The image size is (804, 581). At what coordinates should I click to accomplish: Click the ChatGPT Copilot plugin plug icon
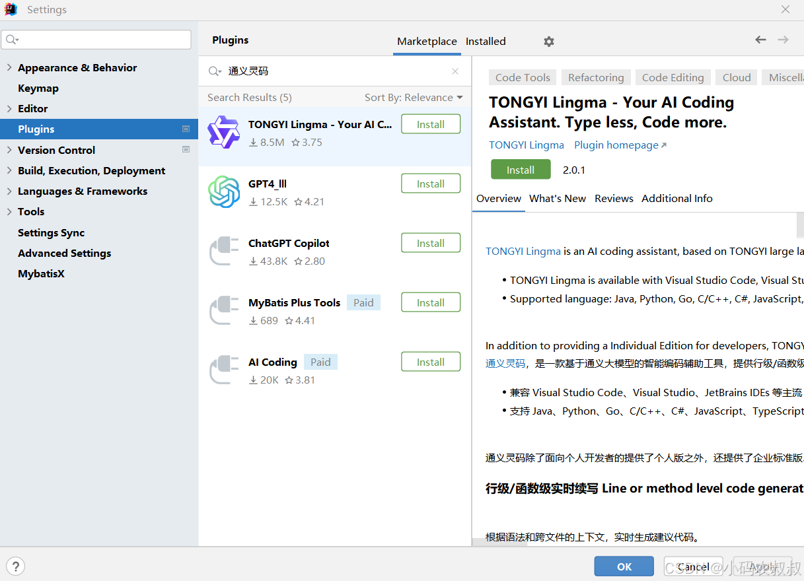223,251
